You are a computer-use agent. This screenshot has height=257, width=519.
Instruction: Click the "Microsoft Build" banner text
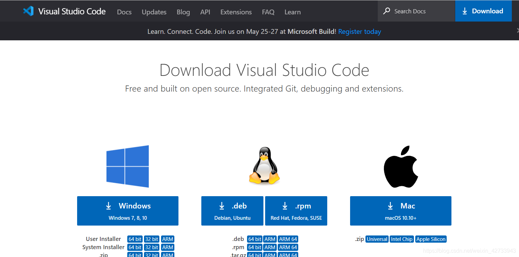pos(311,31)
